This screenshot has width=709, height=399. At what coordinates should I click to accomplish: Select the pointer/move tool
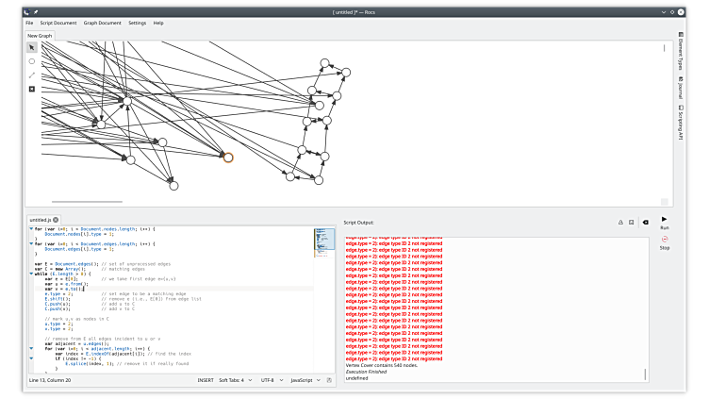[x=32, y=47]
